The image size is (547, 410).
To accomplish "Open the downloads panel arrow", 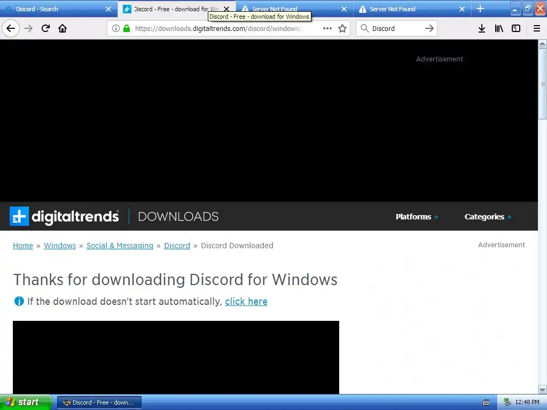I will click(x=482, y=29).
